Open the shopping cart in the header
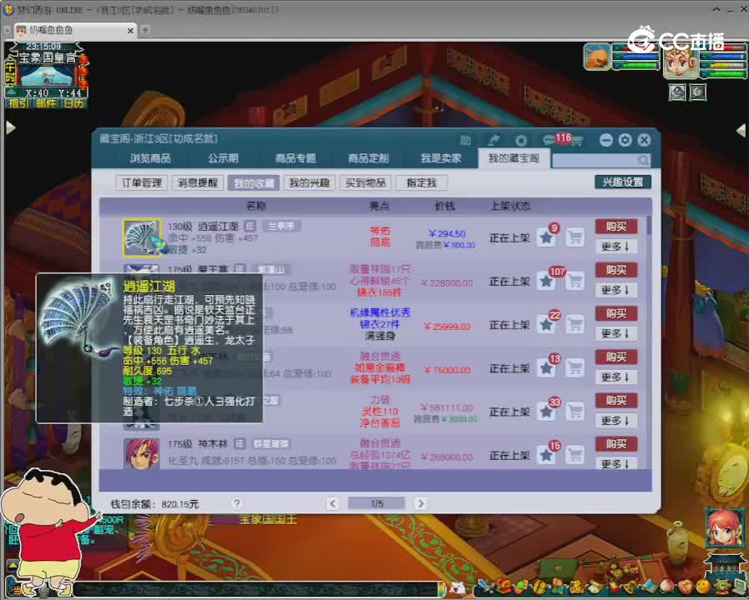Screen dimensions: 749x600 tap(576, 140)
